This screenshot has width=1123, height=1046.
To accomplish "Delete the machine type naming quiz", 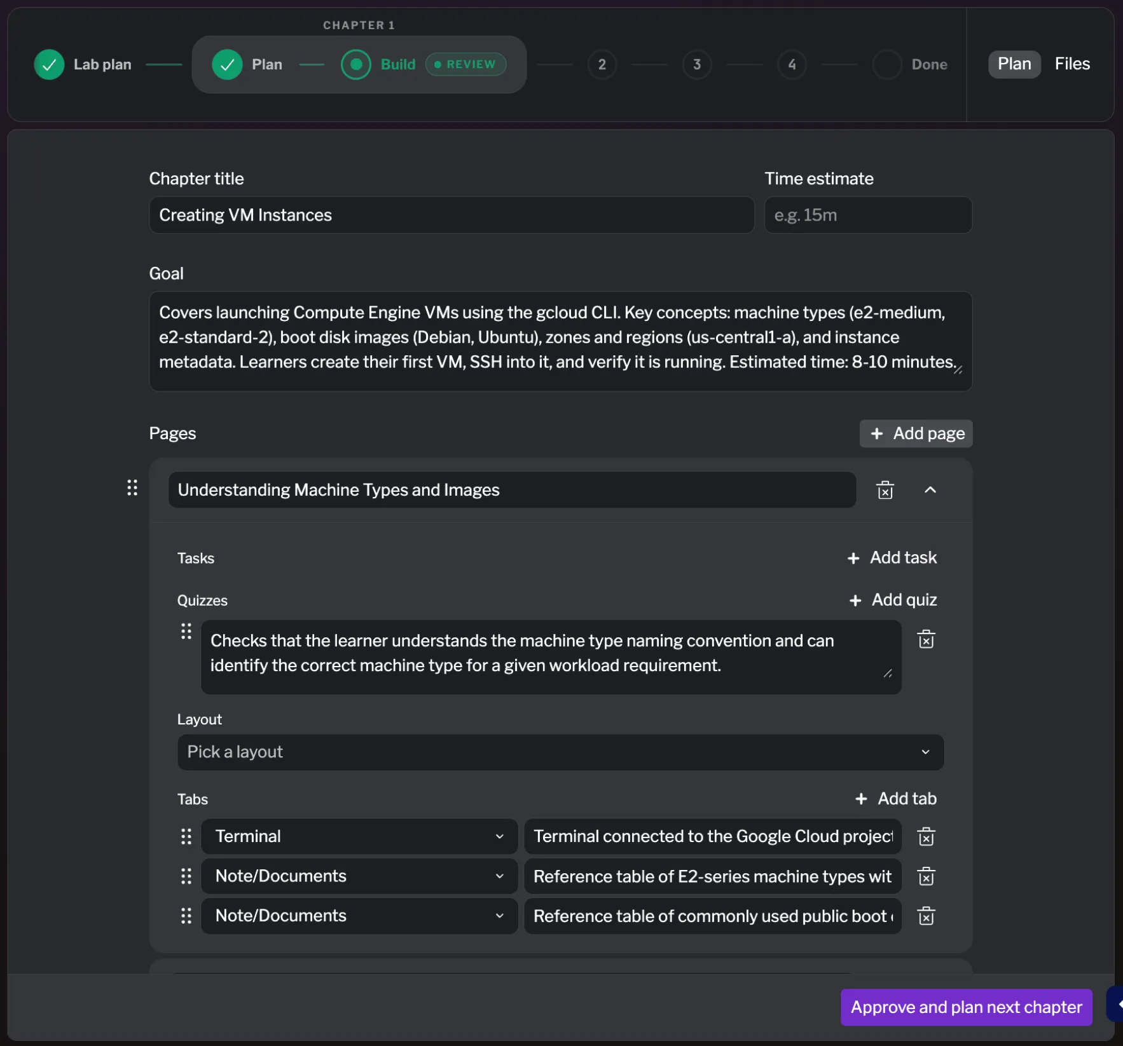I will pos(927,639).
